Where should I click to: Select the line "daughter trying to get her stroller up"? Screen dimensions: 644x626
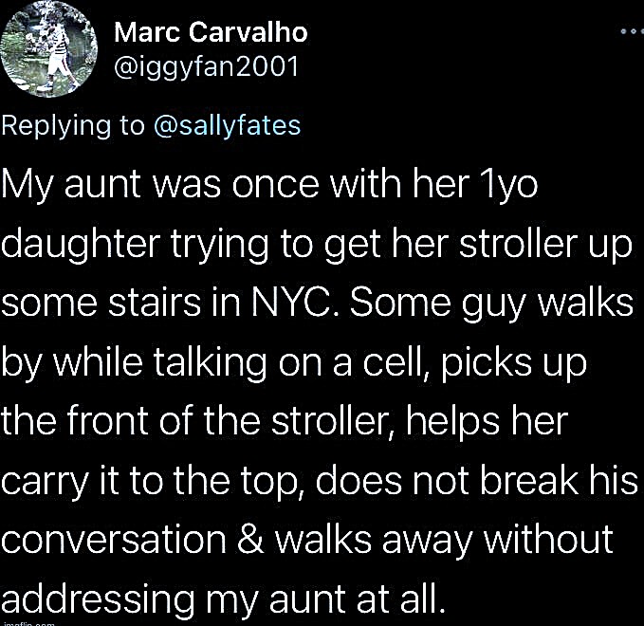coord(316,243)
